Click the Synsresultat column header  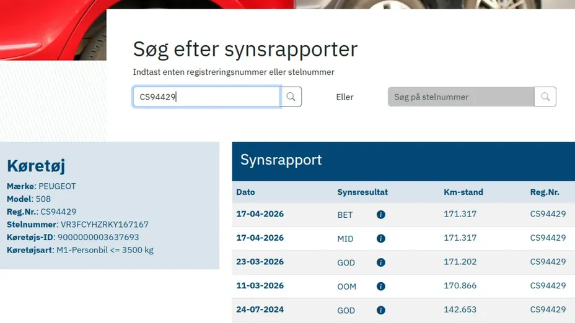point(362,192)
